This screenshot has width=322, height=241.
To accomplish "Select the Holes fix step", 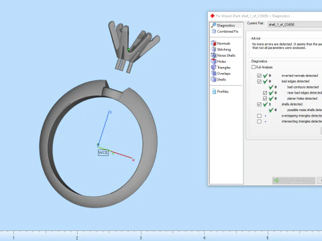I will [219, 62].
